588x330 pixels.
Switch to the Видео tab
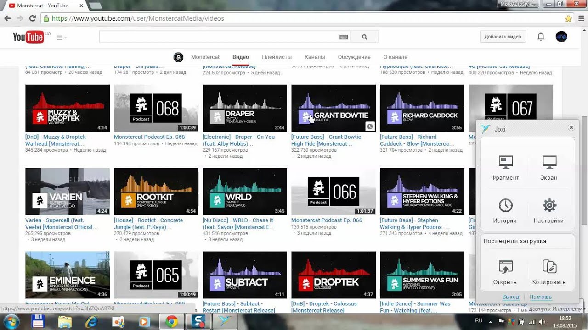click(241, 57)
